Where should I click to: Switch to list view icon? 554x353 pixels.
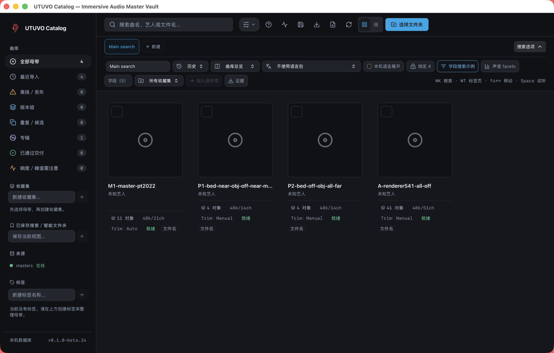(x=376, y=25)
